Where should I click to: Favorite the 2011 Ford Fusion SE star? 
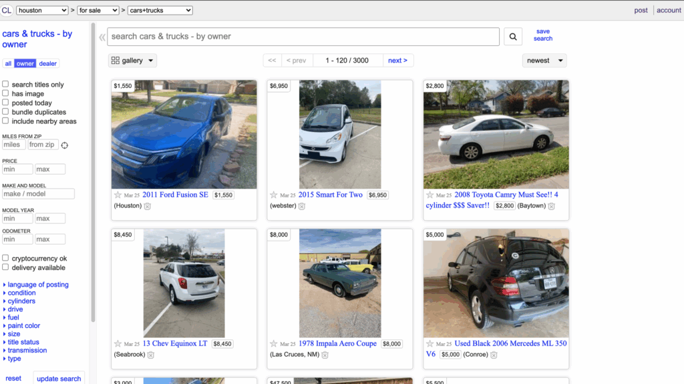point(118,195)
